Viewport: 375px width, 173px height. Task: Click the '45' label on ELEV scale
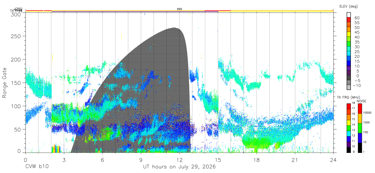(x=357, y=32)
